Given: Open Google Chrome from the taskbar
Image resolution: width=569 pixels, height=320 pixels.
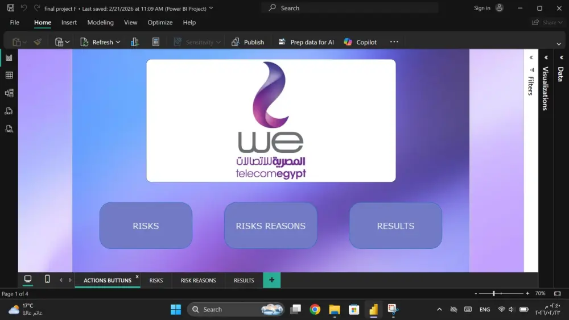Looking at the screenshot, I should [315, 310].
